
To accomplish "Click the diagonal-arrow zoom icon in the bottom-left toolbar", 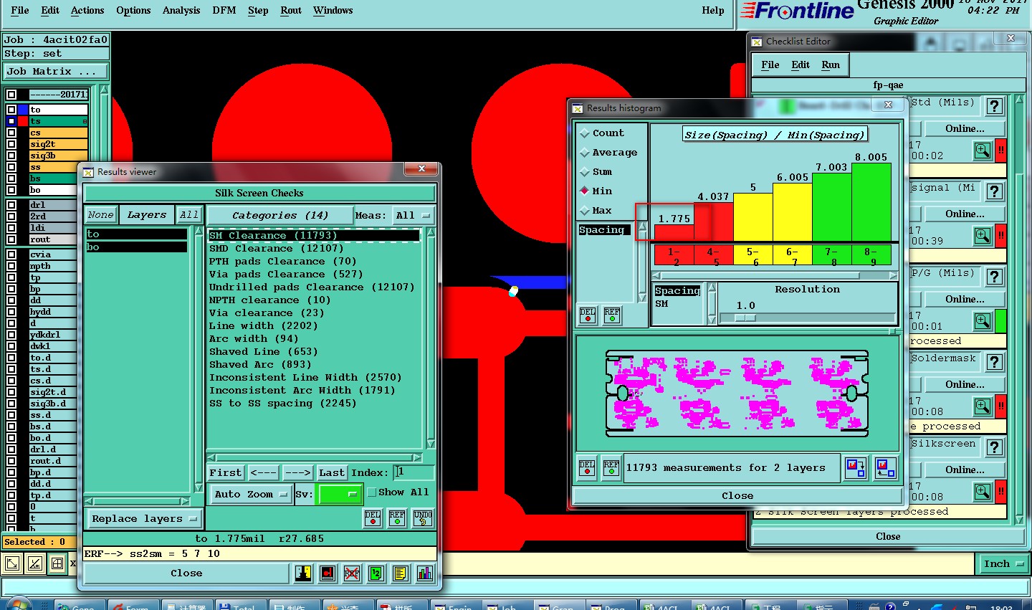I will (12, 564).
